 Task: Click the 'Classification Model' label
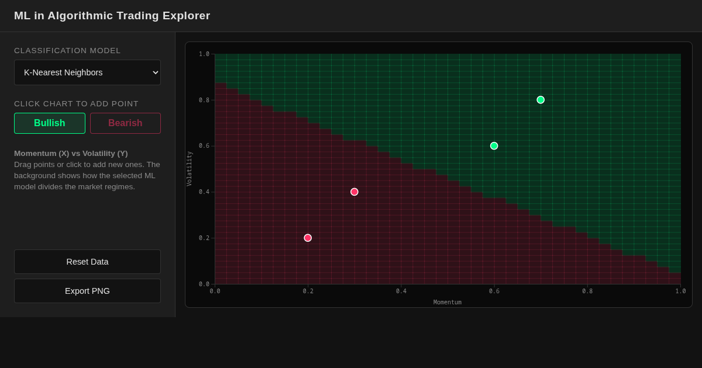pos(67,51)
